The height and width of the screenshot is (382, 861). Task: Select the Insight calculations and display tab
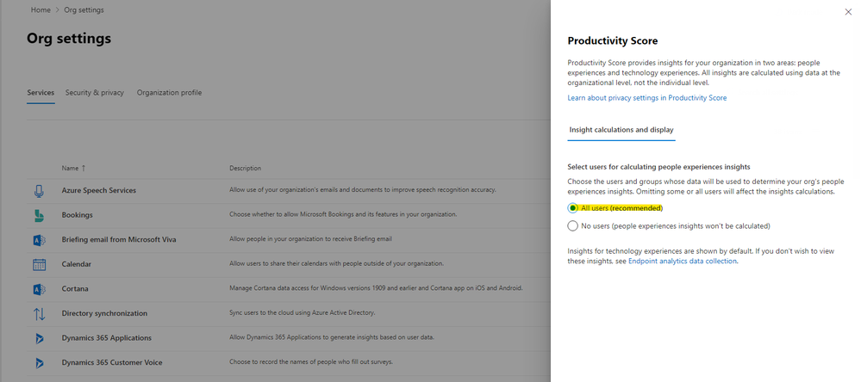[x=621, y=130]
